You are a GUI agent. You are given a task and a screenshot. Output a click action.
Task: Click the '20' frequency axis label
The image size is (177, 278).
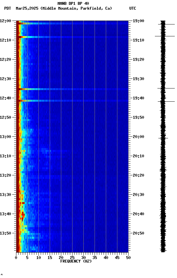pos(61,258)
